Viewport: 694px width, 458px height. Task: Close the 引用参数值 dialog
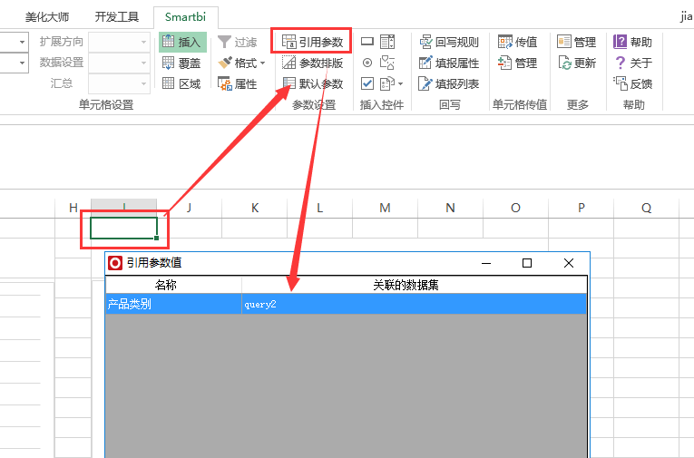[x=569, y=263]
